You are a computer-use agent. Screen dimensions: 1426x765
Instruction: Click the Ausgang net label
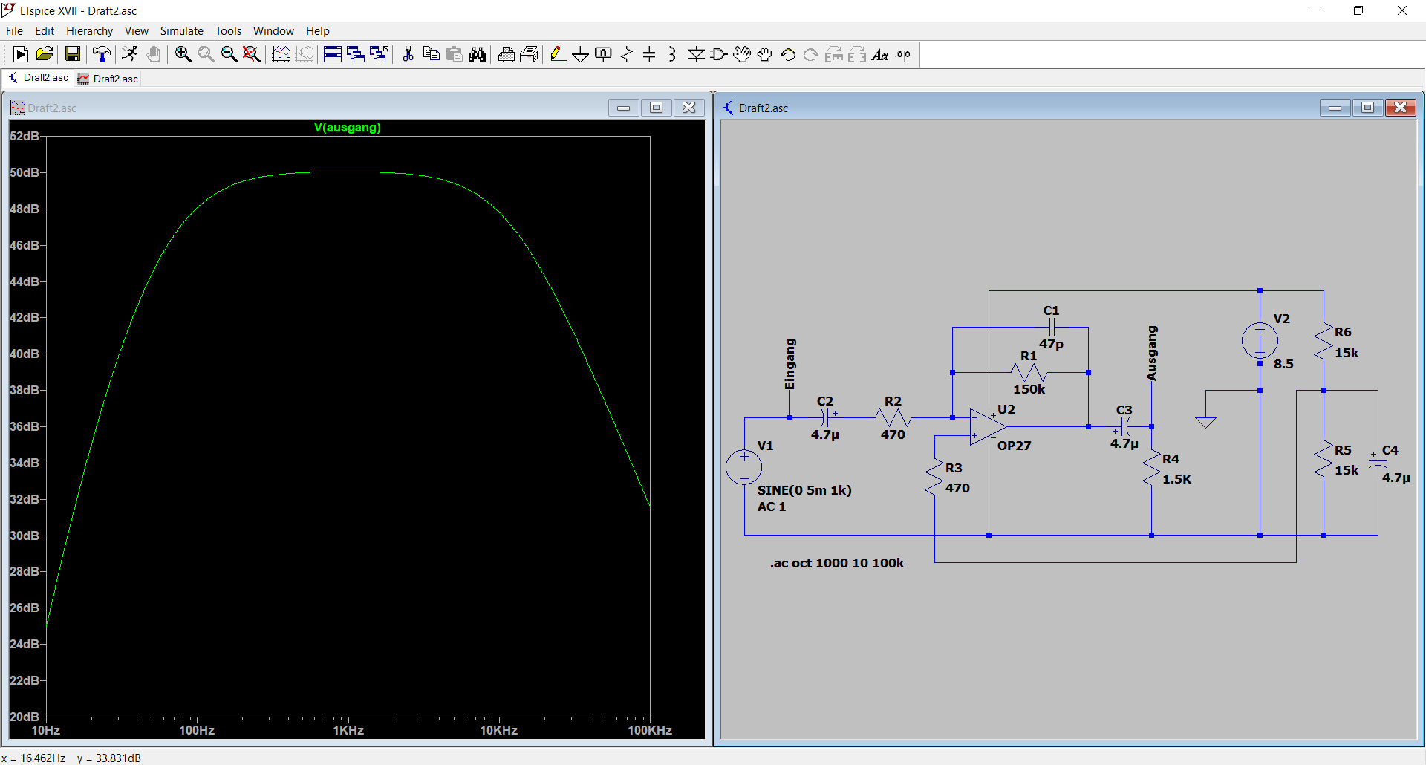pos(1152,353)
